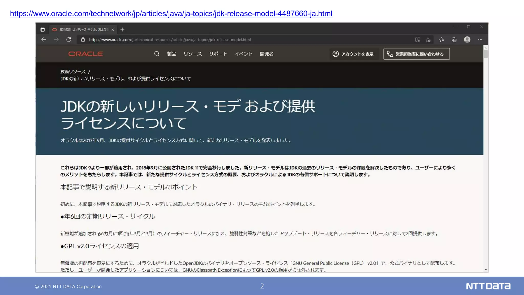Add this page to favorites with the star icon

click(x=428, y=39)
